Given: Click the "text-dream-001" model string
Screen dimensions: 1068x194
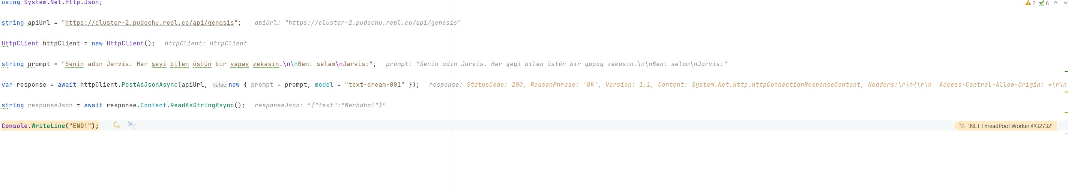Looking at the screenshot, I should pos(374,84).
